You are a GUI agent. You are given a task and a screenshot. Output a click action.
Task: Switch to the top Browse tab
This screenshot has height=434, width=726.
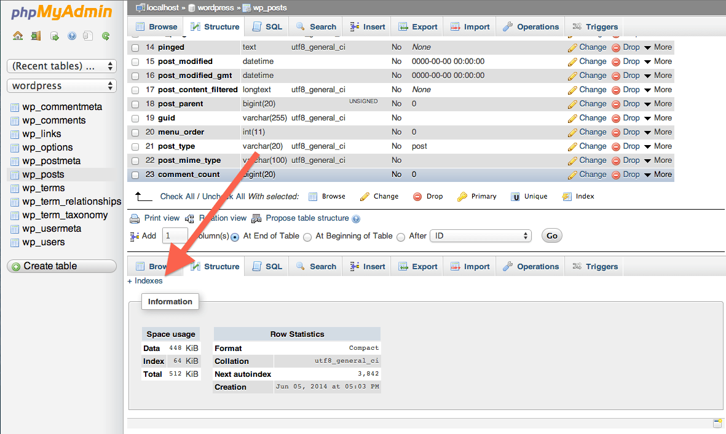(156, 27)
